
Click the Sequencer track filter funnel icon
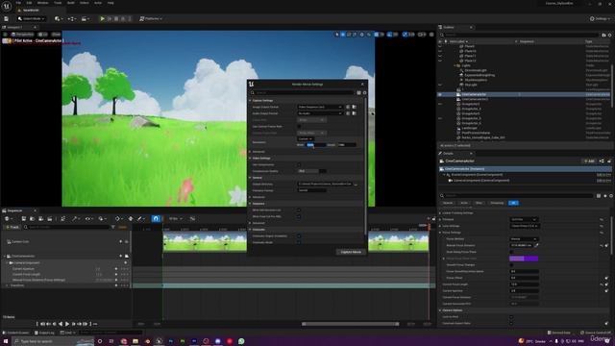pos(113,227)
